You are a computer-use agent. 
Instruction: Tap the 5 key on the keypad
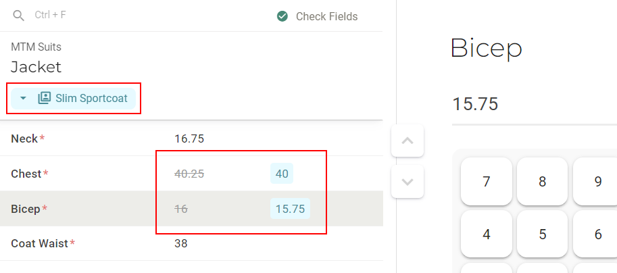[542, 234]
